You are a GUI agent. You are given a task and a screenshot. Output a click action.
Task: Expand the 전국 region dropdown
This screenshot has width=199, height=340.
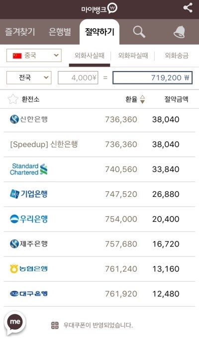pos(29,78)
